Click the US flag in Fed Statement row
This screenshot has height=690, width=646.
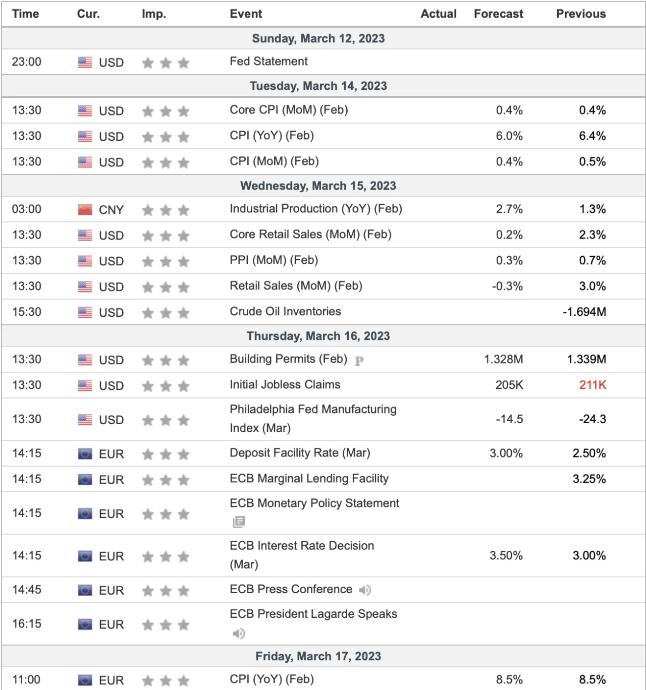pos(85,62)
